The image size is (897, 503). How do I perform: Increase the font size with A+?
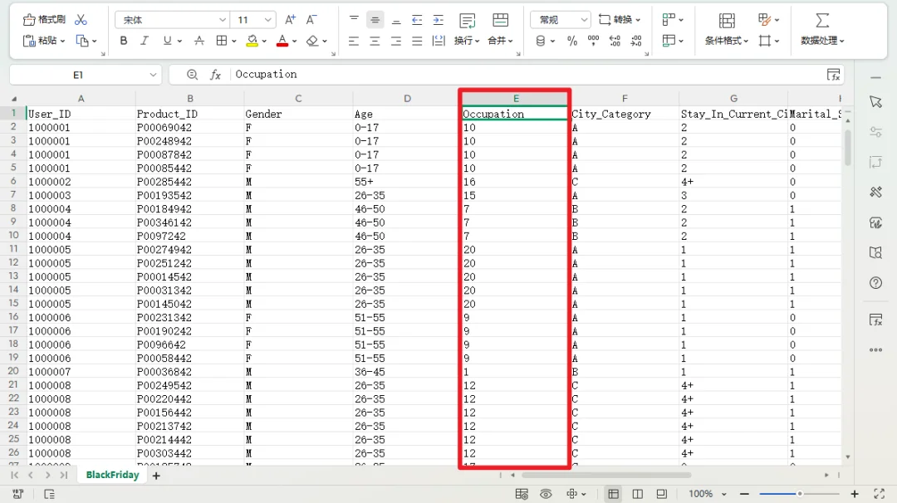290,19
